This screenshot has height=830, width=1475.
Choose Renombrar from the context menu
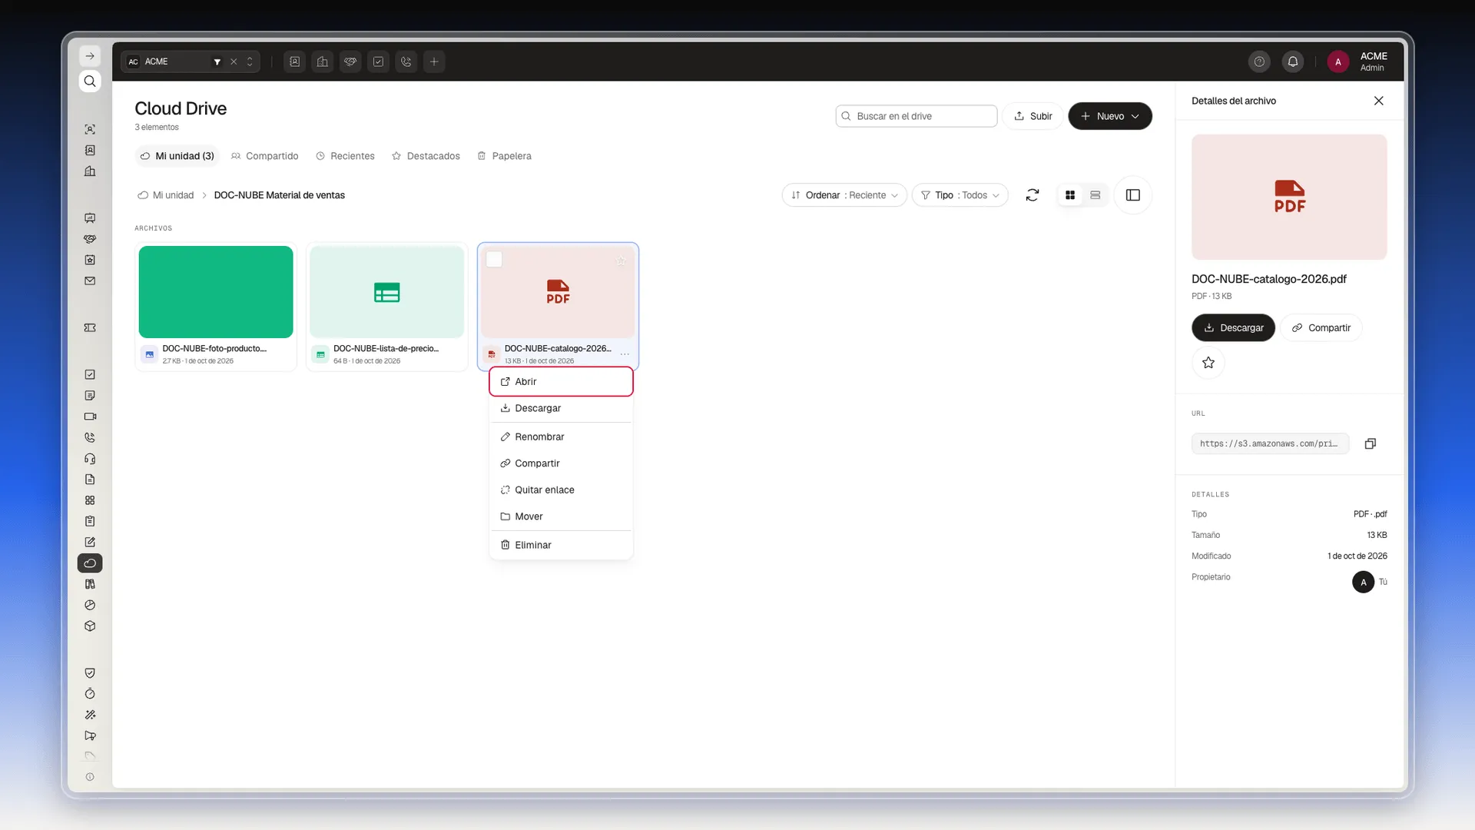click(561, 437)
